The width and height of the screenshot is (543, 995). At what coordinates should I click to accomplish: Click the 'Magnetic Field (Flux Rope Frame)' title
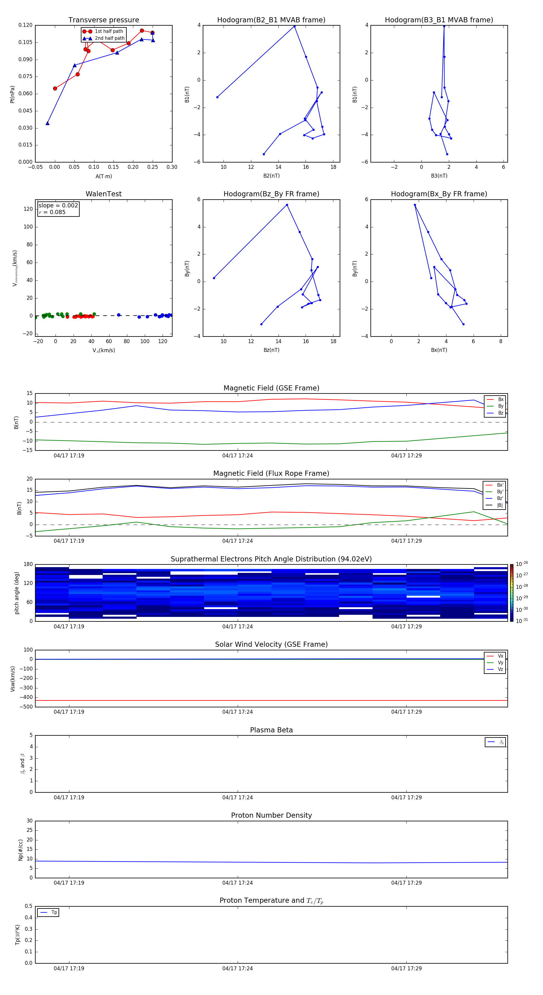click(271, 474)
